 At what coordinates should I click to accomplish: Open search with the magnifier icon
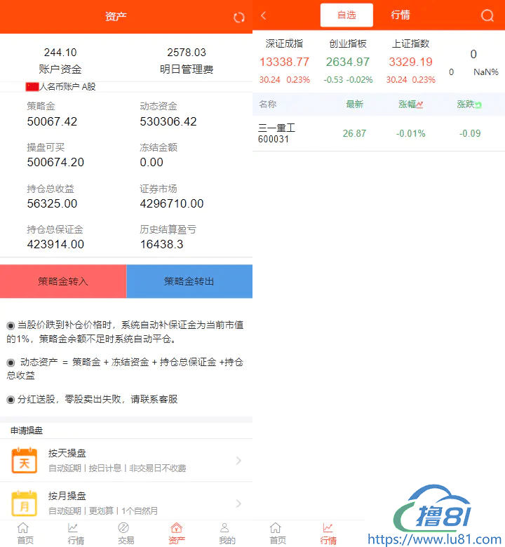(x=487, y=16)
